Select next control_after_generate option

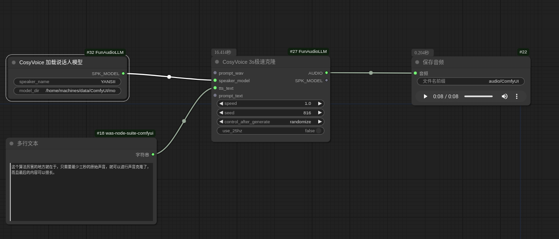[320, 122]
